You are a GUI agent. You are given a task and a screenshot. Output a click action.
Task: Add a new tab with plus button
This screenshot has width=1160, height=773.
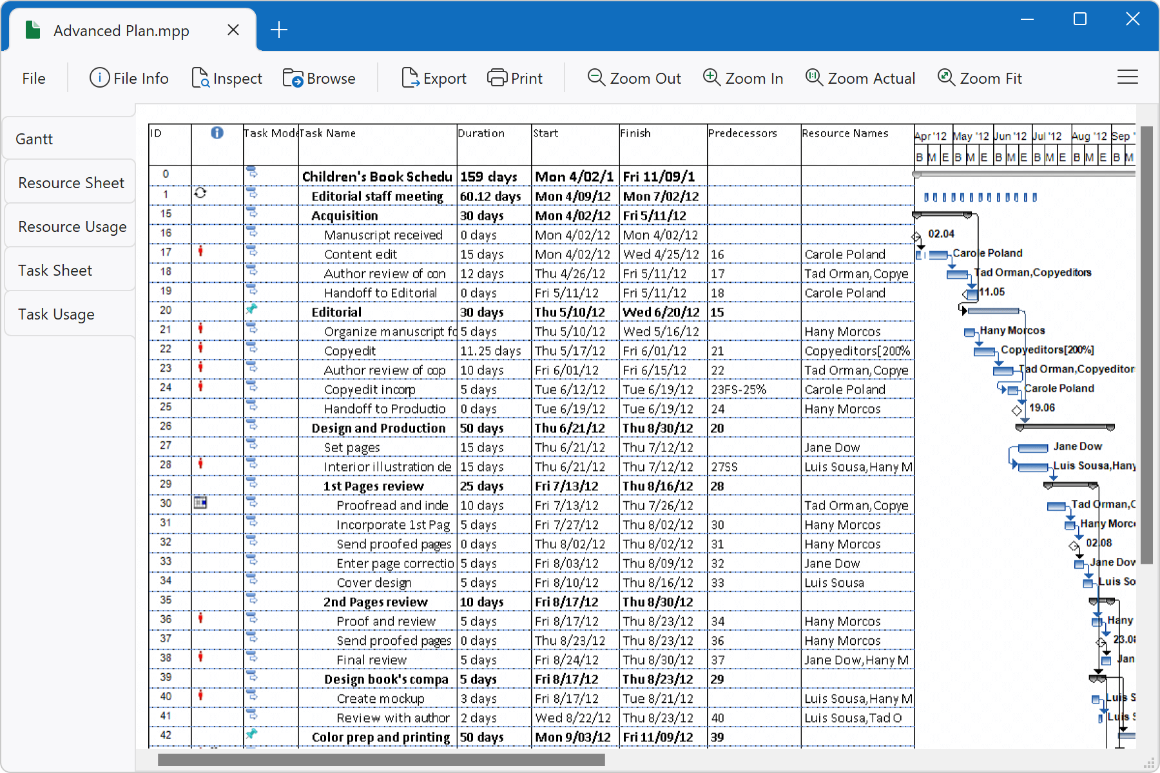(x=279, y=30)
